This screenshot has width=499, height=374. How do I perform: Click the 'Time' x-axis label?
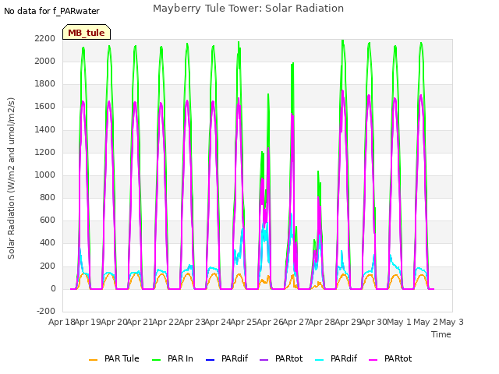pos(441,334)
